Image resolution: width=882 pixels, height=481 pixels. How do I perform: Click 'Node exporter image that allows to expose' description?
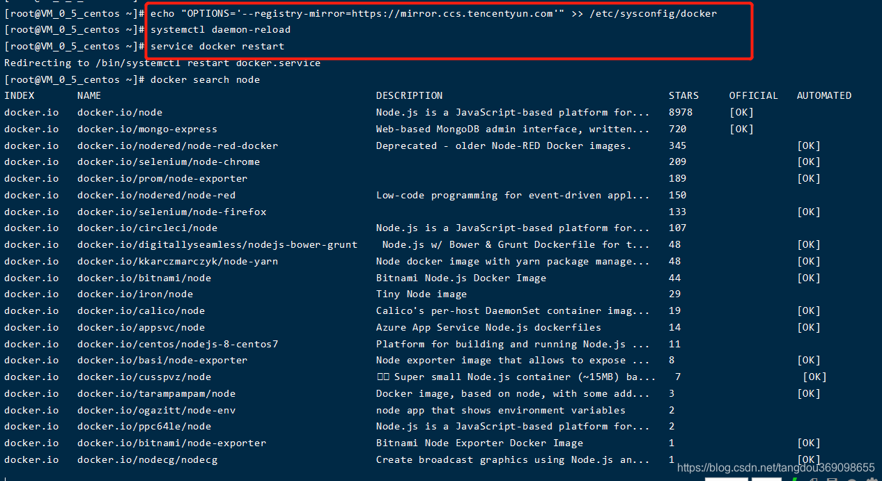(513, 360)
